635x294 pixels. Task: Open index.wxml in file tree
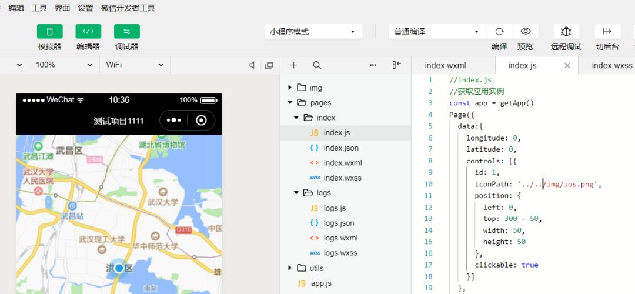tap(346, 163)
